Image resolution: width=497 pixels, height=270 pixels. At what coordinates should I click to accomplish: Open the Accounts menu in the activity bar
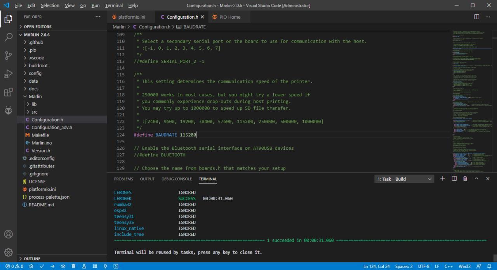[x=9, y=234]
